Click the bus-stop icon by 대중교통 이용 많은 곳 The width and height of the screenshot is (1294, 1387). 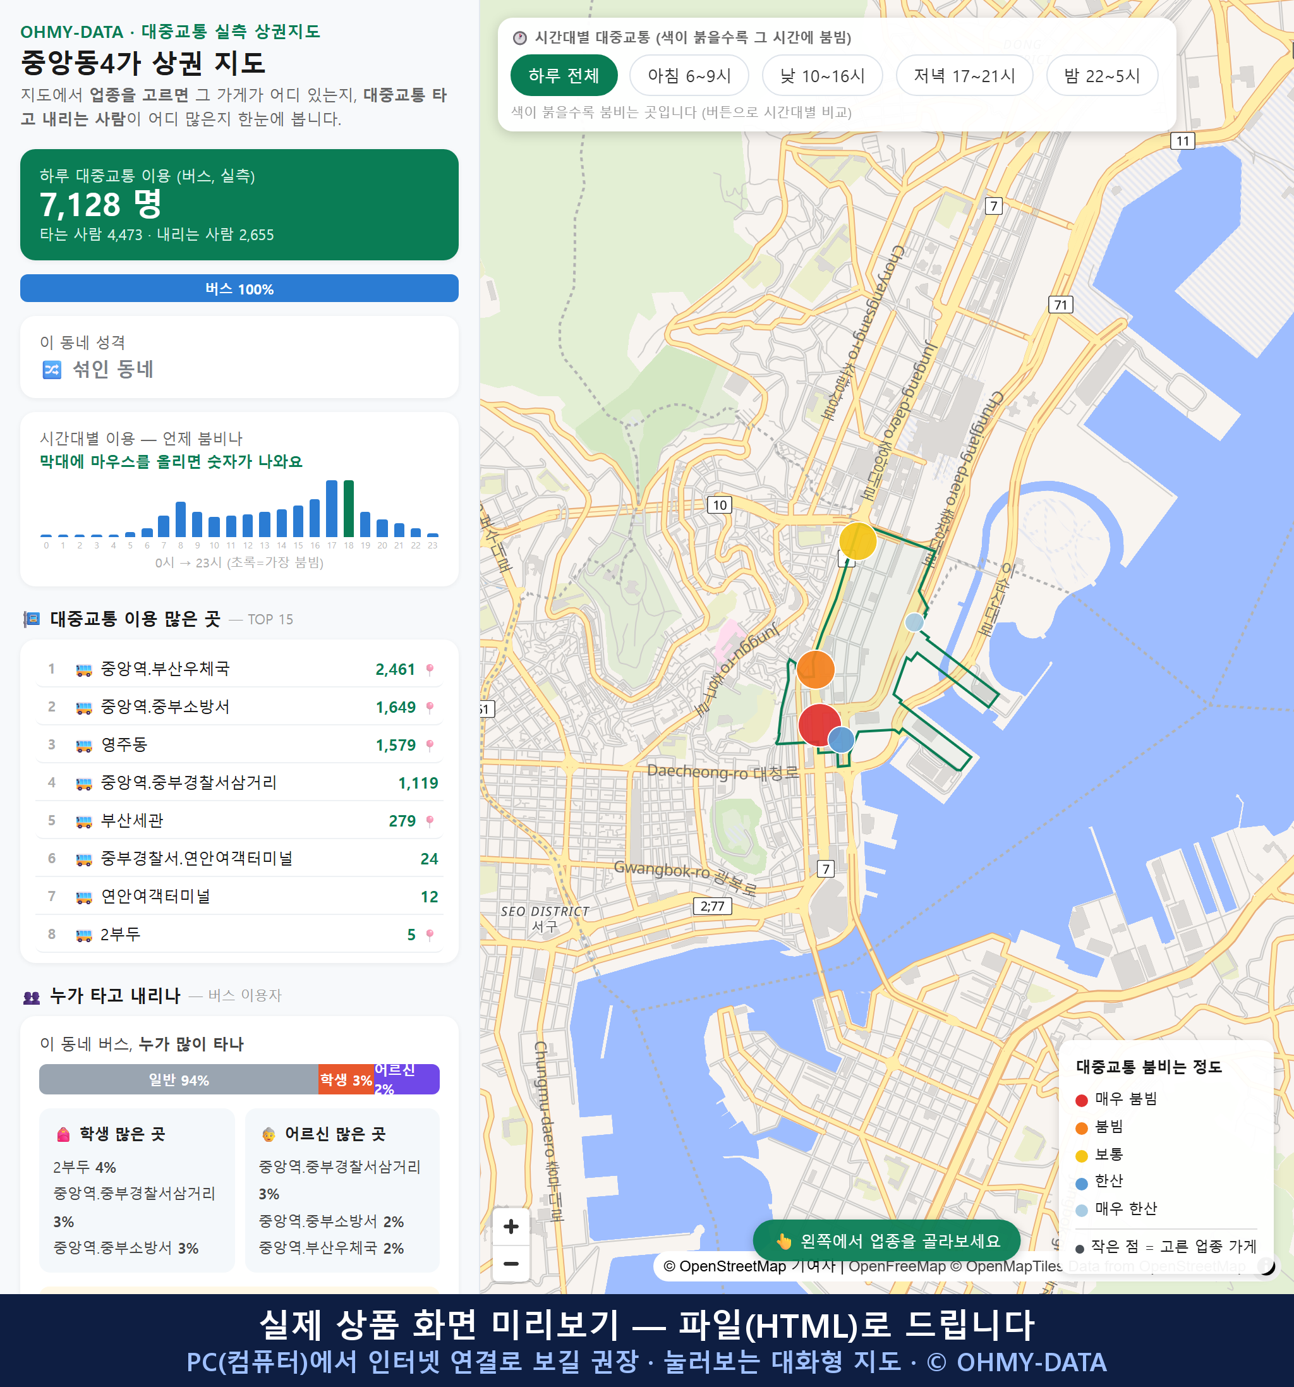pyautogui.click(x=32, y=619)
